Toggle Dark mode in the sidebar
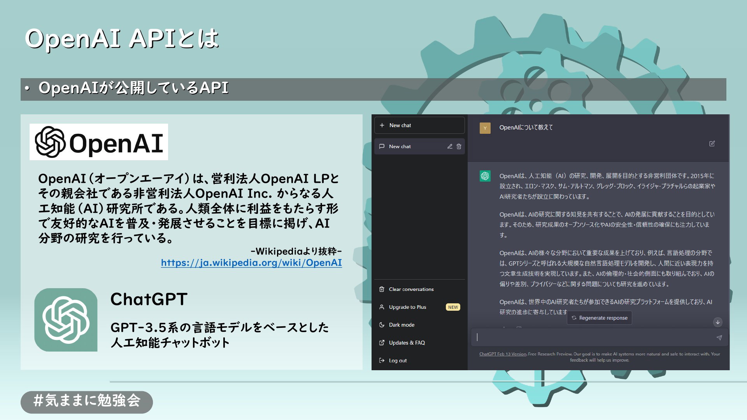747x420 pixels. click(x=419, y=325)
